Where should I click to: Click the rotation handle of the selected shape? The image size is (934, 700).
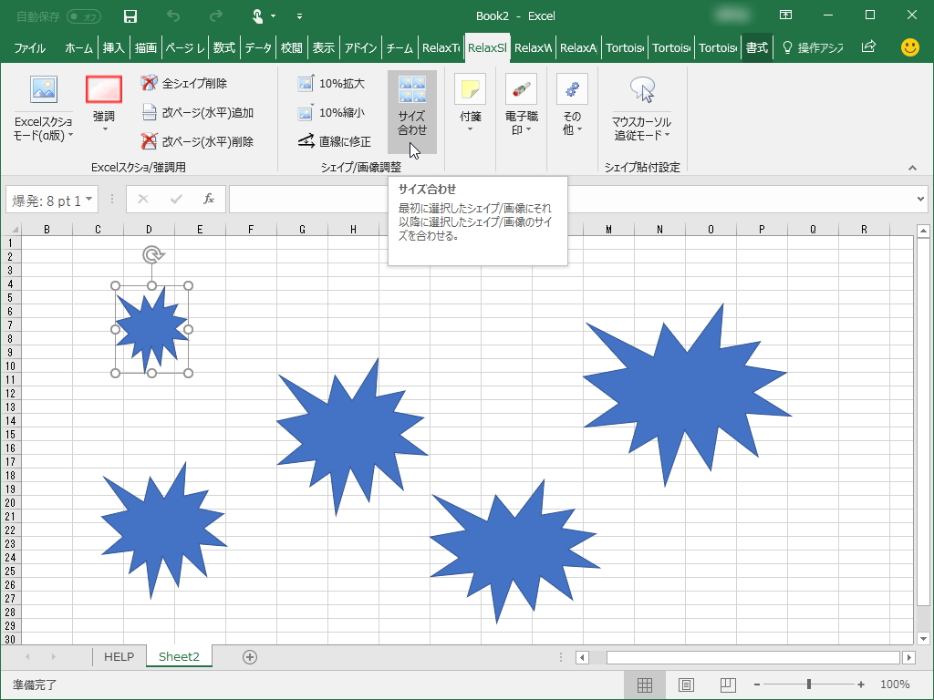tap(153, 255)
